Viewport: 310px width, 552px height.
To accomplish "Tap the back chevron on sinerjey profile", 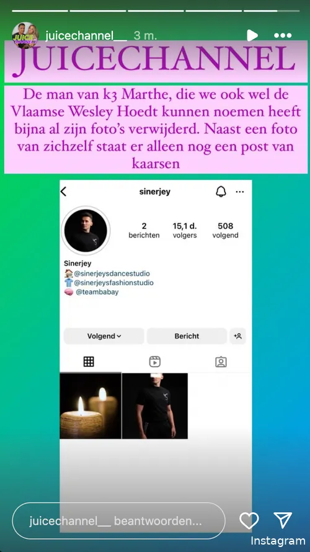I will (63, 192).
